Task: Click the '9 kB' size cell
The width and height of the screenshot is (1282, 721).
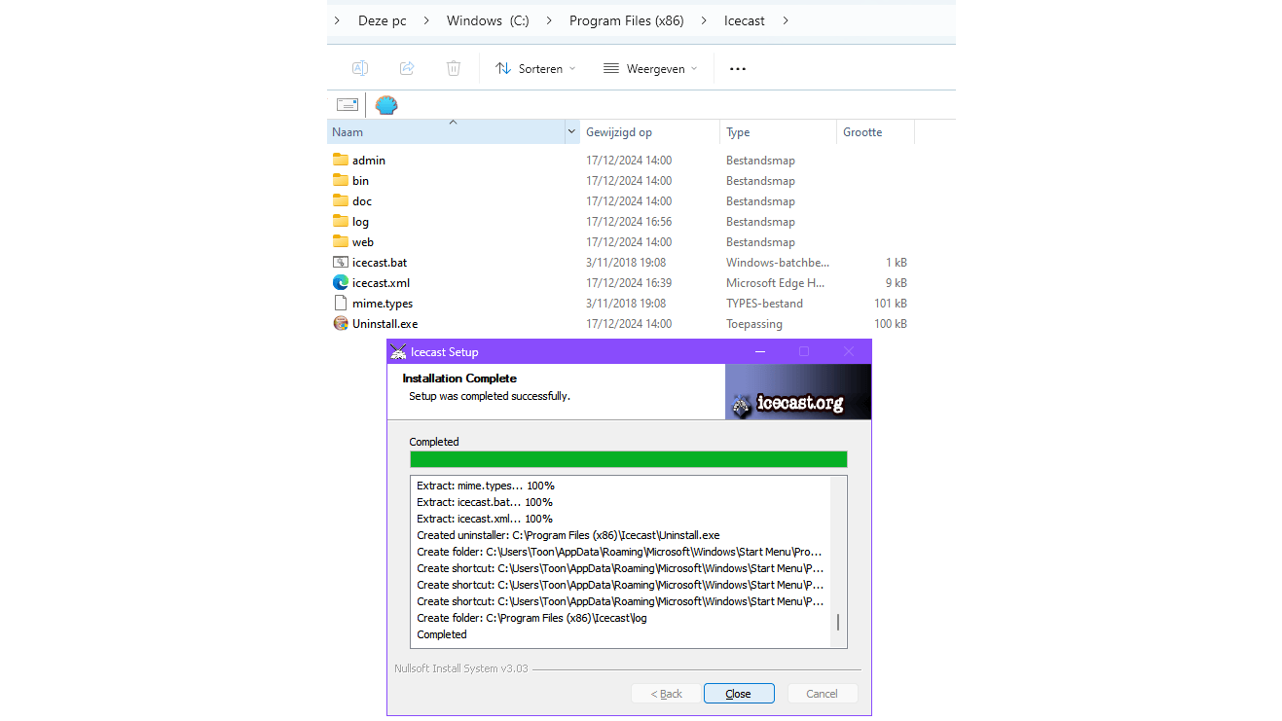Action: (x=897, y=282)
